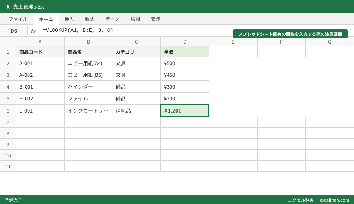This screenshot has width=354, height=204.
Task: Click the 単価 header cell
Action: coord(185,52)
